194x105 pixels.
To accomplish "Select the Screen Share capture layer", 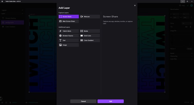I will [69, 17].
